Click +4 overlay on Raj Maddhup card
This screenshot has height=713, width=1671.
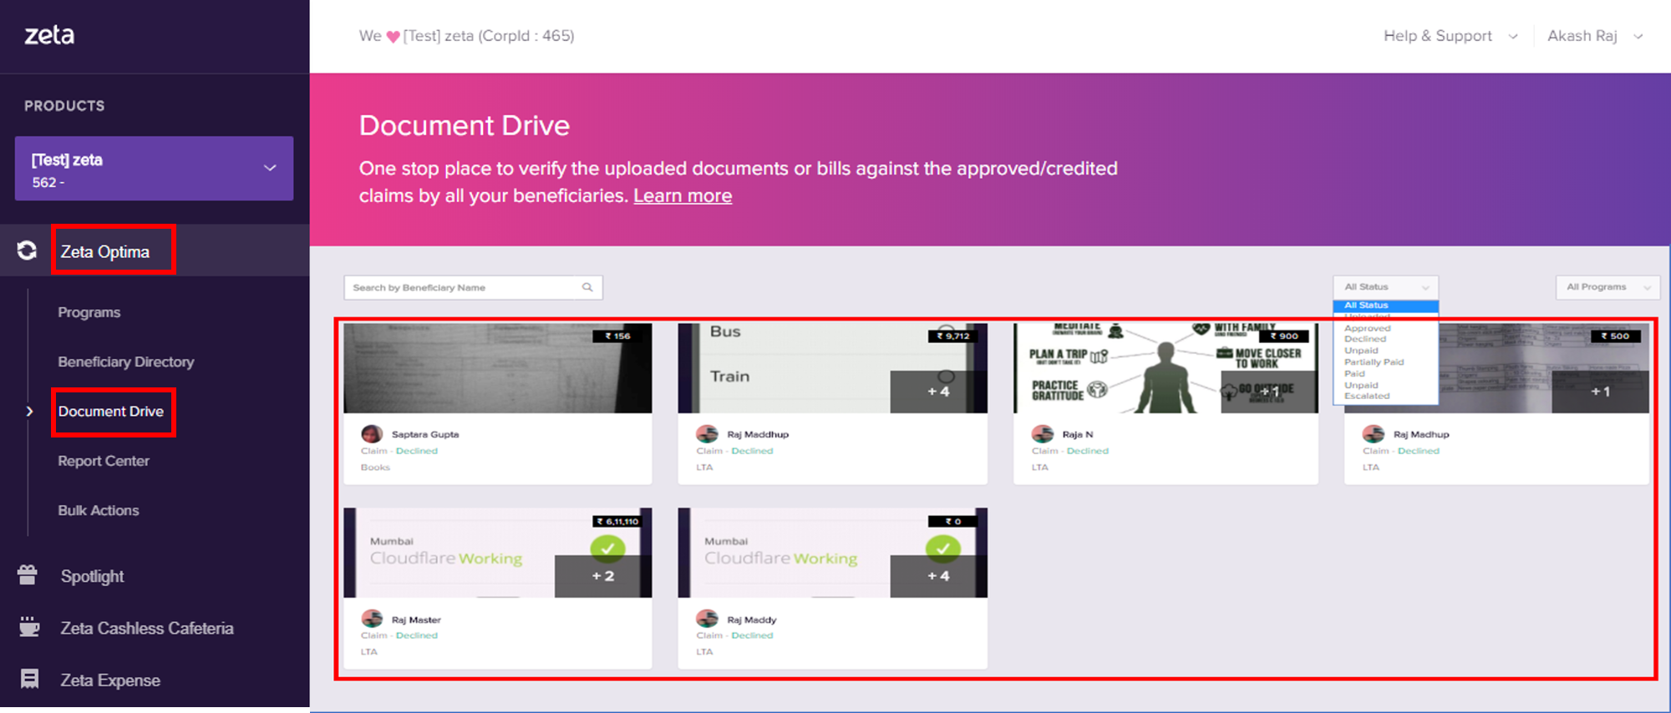coord(938,392)
